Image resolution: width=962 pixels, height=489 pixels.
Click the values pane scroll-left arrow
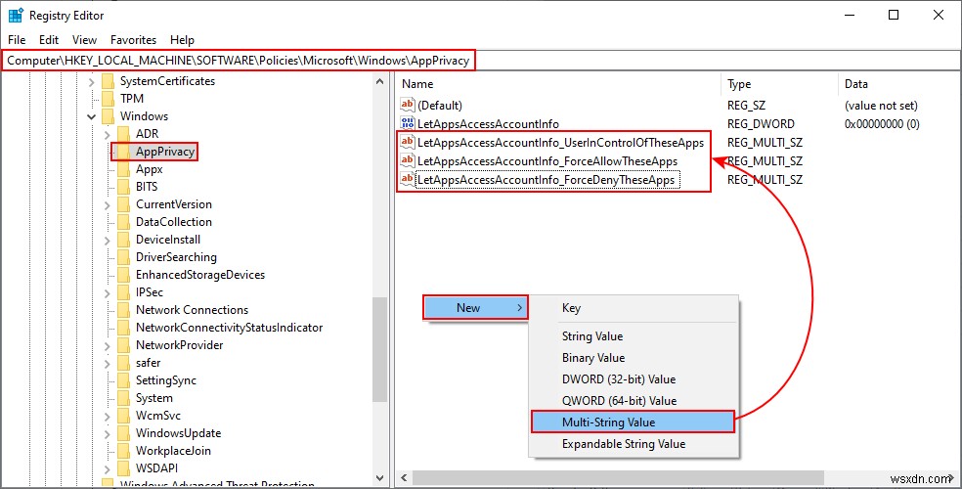tap(405, 477)
